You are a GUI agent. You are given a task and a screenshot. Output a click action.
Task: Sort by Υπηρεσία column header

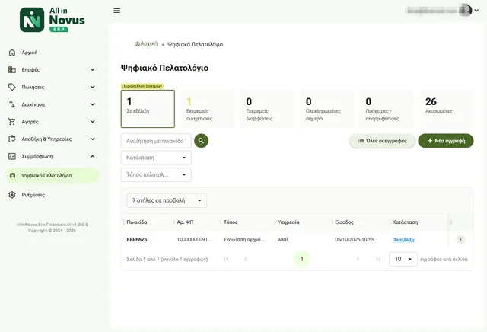288,222
